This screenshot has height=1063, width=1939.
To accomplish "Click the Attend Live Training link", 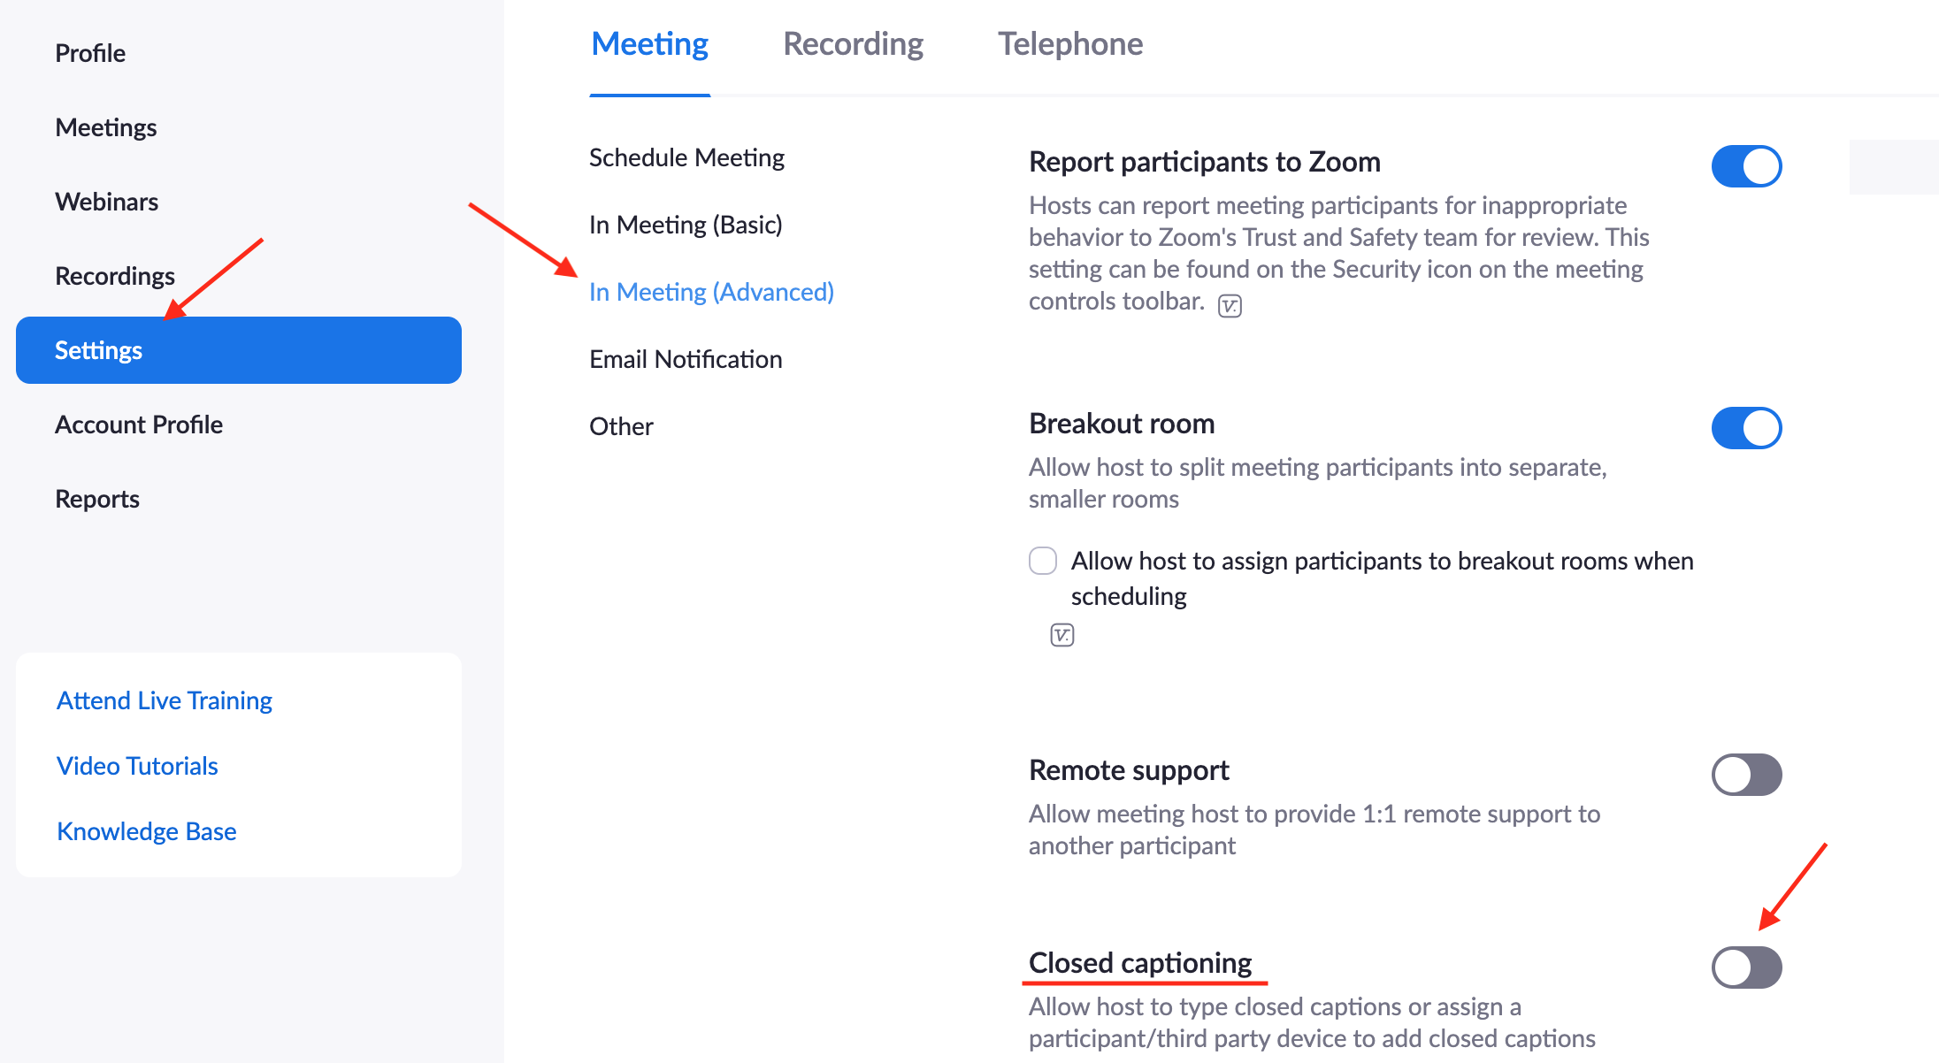I will click(164, 700).
